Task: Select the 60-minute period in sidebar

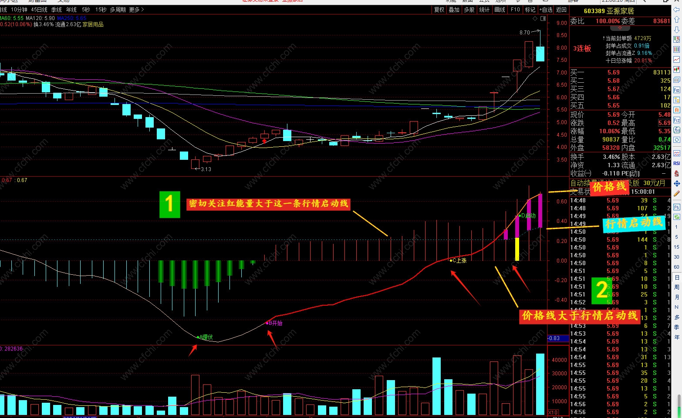Action: [x=677, y=267]
